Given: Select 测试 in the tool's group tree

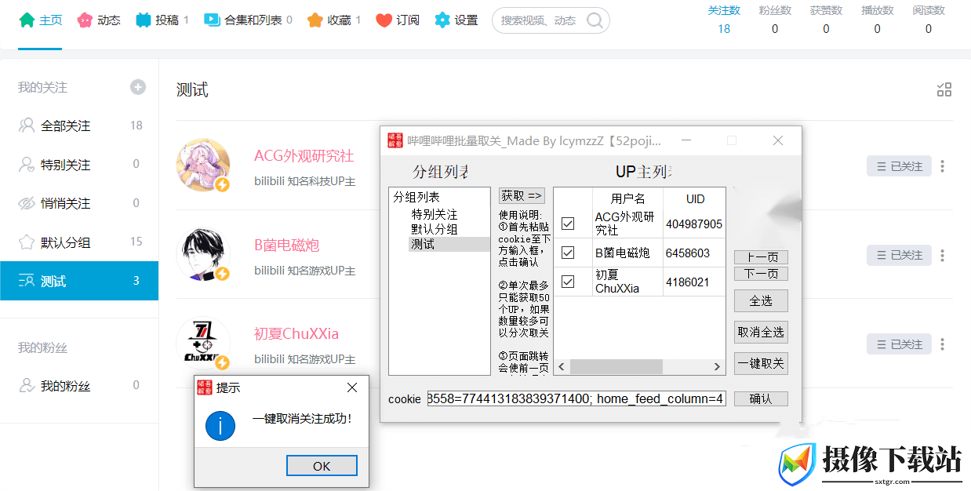Looking at the screenshot, I should [423, 244].
